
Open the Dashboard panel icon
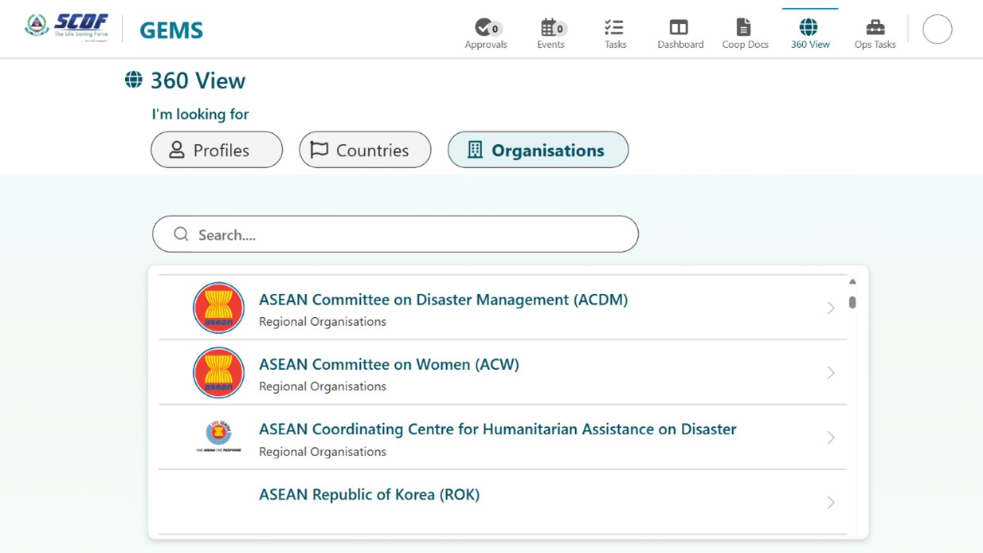tap(679, 27)
